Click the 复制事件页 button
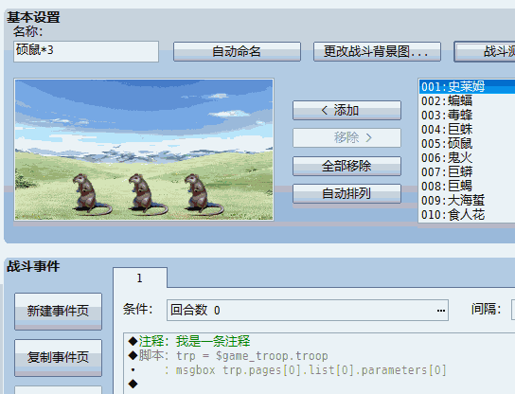 click(x=58, y=357)
